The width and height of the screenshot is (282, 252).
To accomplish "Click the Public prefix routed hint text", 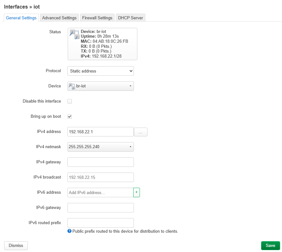I will point(125,231).
